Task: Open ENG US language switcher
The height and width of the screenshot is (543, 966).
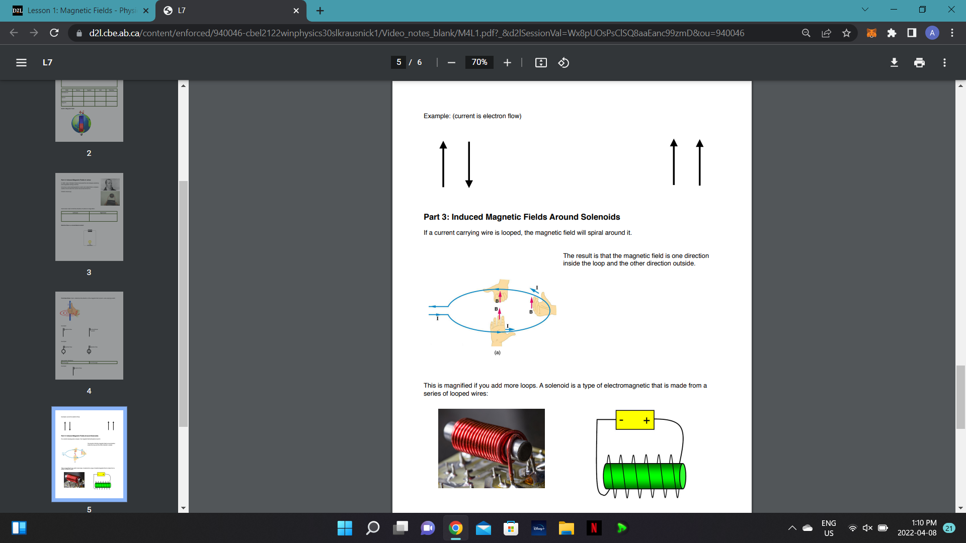Action: tap(829, 528)
